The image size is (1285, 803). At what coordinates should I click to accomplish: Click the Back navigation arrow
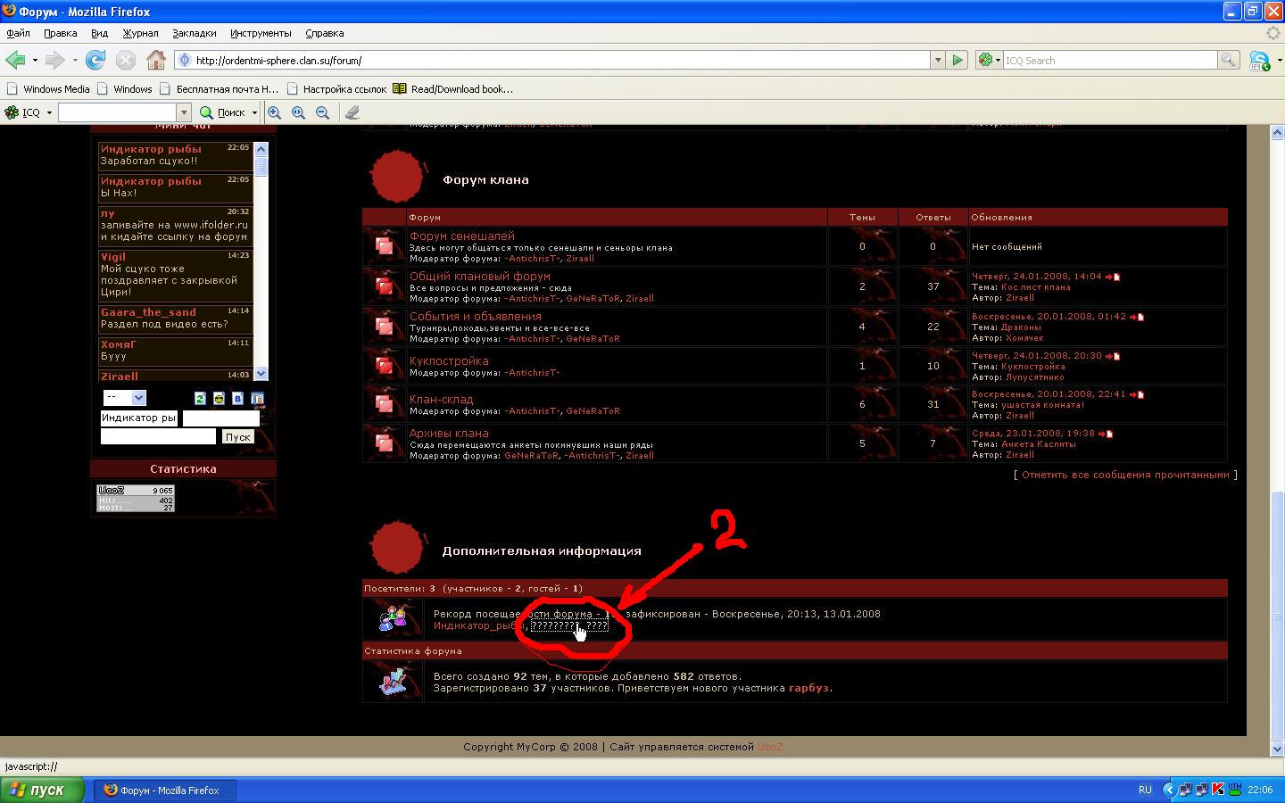point(15,60)
